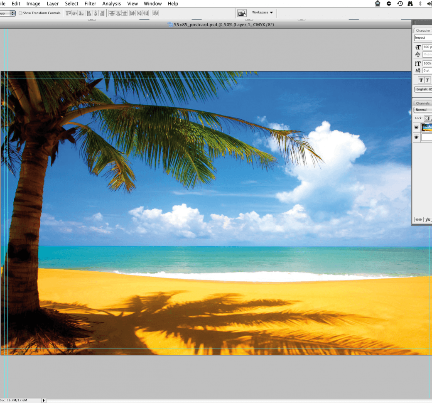The image size is (432, 403).
Task: Click the Impact font name field
Action: [423, 38]
